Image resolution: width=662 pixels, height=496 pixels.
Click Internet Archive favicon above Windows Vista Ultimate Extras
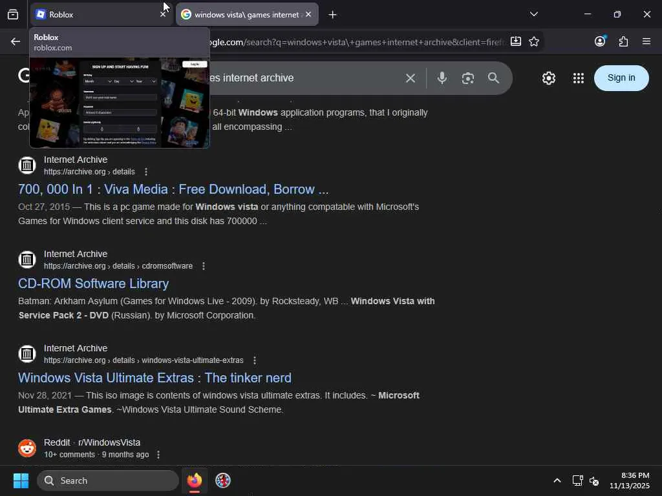point(27,354)
